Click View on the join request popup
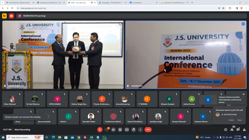The height and width of the screenshot is (140, 249). point(239,120)
